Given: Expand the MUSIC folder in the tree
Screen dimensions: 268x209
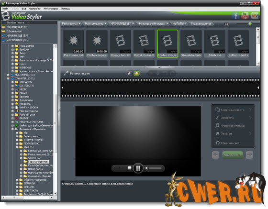Looking at the screenshot, I should [x=12, y=89].
